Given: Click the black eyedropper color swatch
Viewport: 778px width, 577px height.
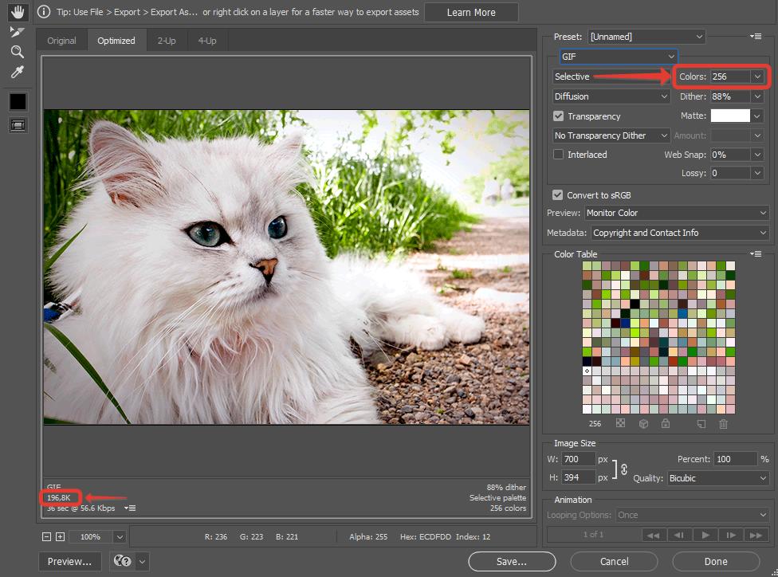Looking at the screenshot, I should click(18, 101).
